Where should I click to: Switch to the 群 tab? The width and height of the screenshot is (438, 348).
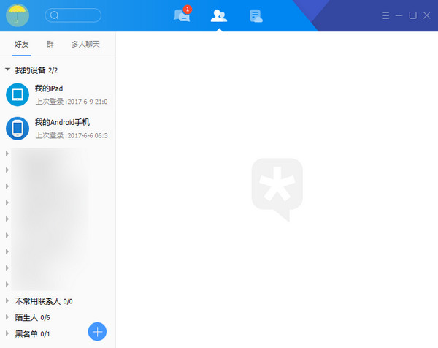tap(50, 45)
